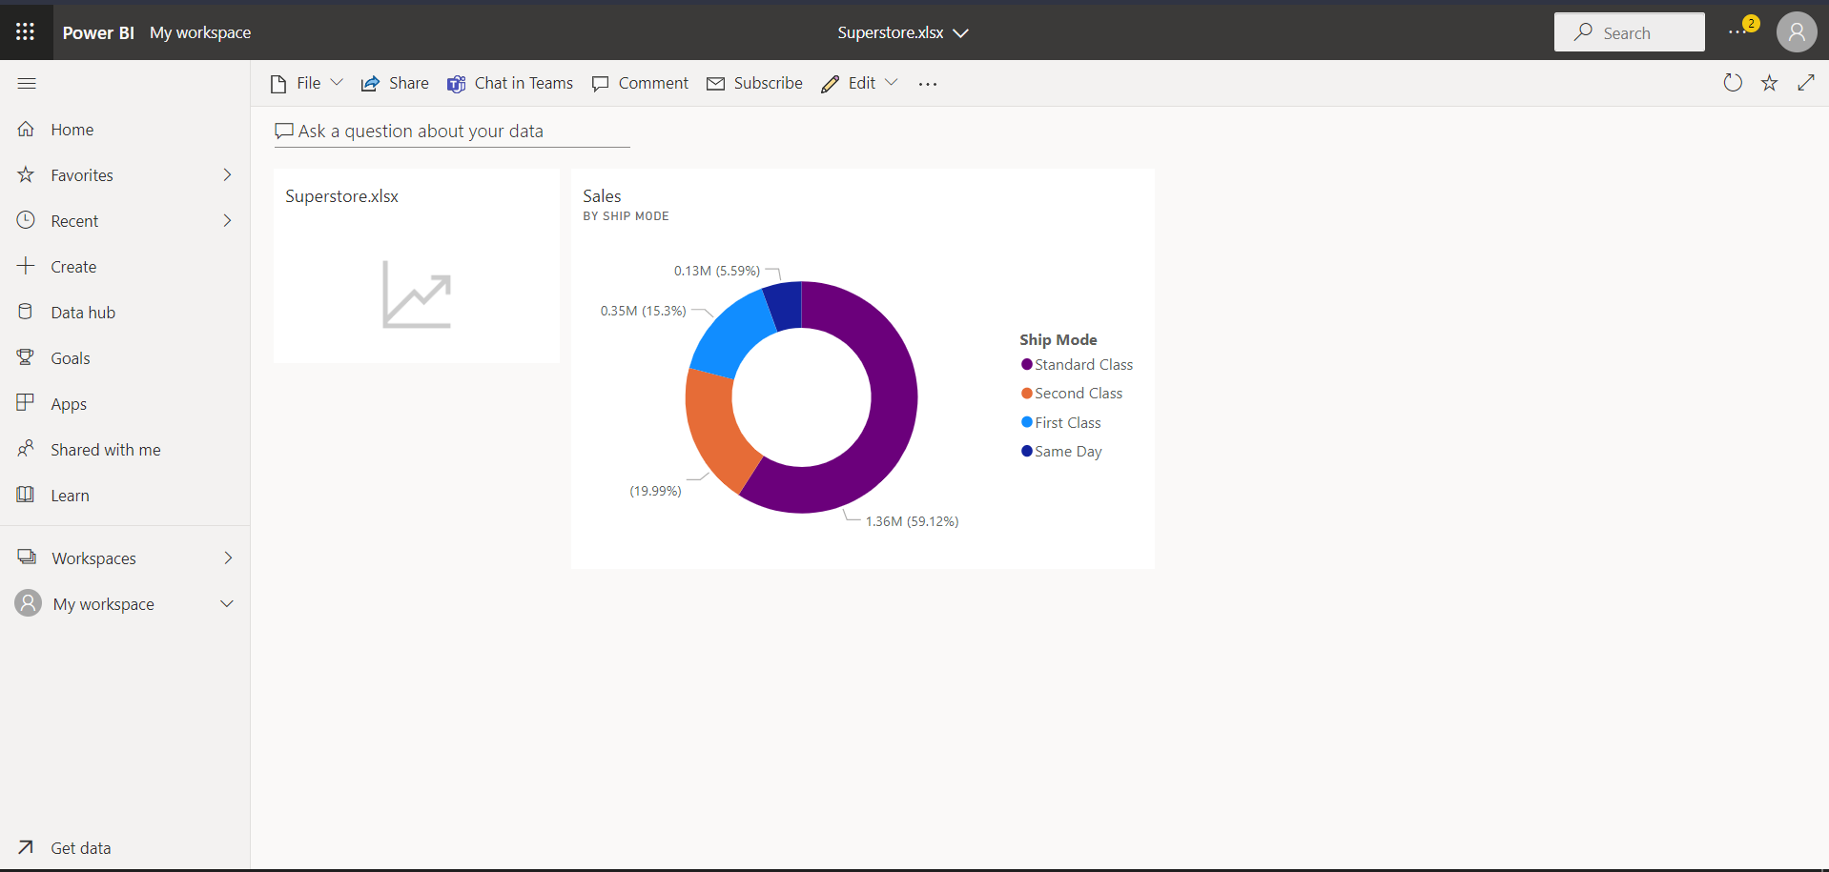Open more options with ellipsis menu

(x=927, y=84)
